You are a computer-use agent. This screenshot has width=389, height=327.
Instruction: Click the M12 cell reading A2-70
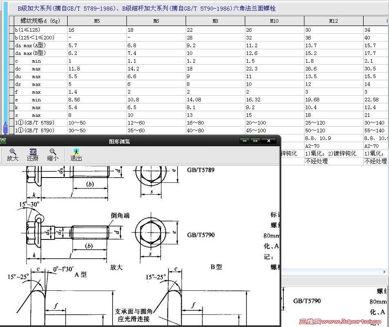333,146
